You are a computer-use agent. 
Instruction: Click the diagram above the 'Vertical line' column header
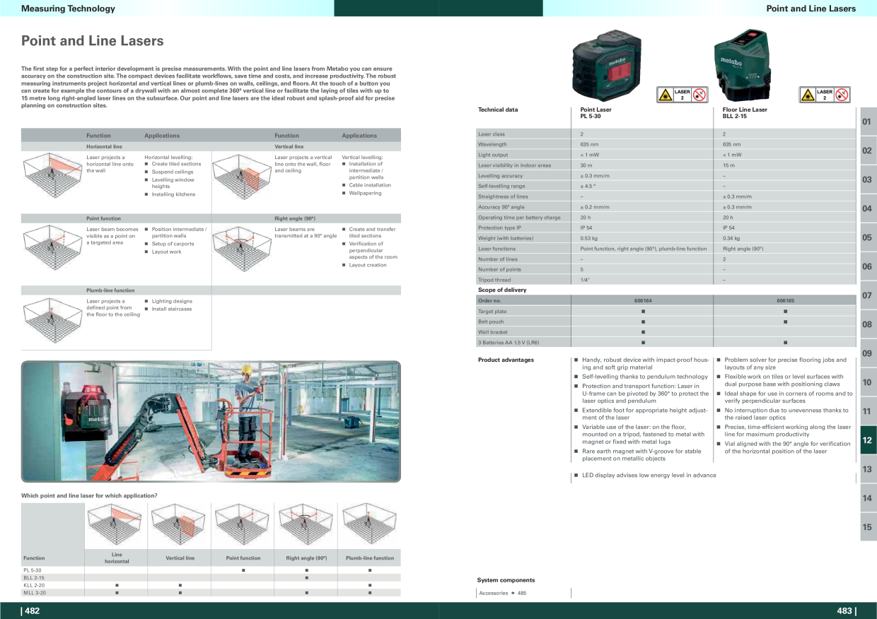180,525
